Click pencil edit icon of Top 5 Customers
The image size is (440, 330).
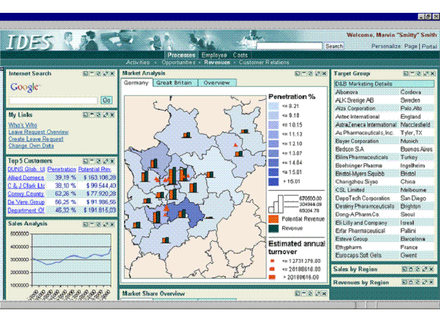tap(105, 161)
